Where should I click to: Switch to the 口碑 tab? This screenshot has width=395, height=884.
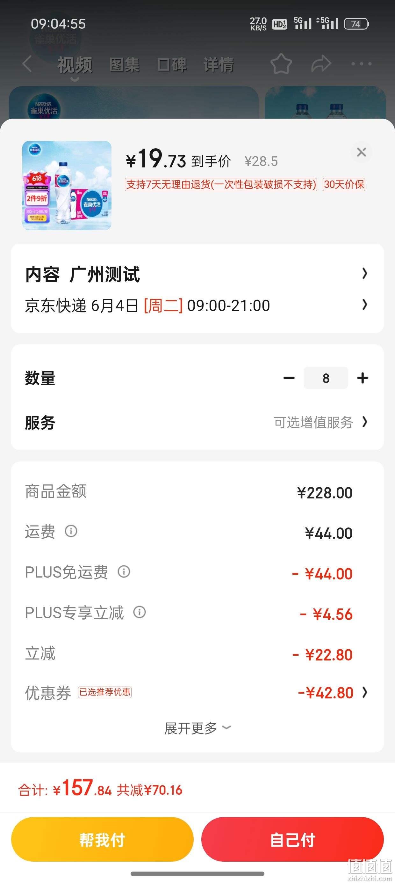tap(172, 64)
